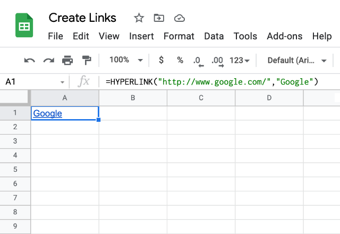This screenshot has height=234, width=340.
Task: Open the Add-ons menu
Action: pyautogui.click(x=285, y=36)
